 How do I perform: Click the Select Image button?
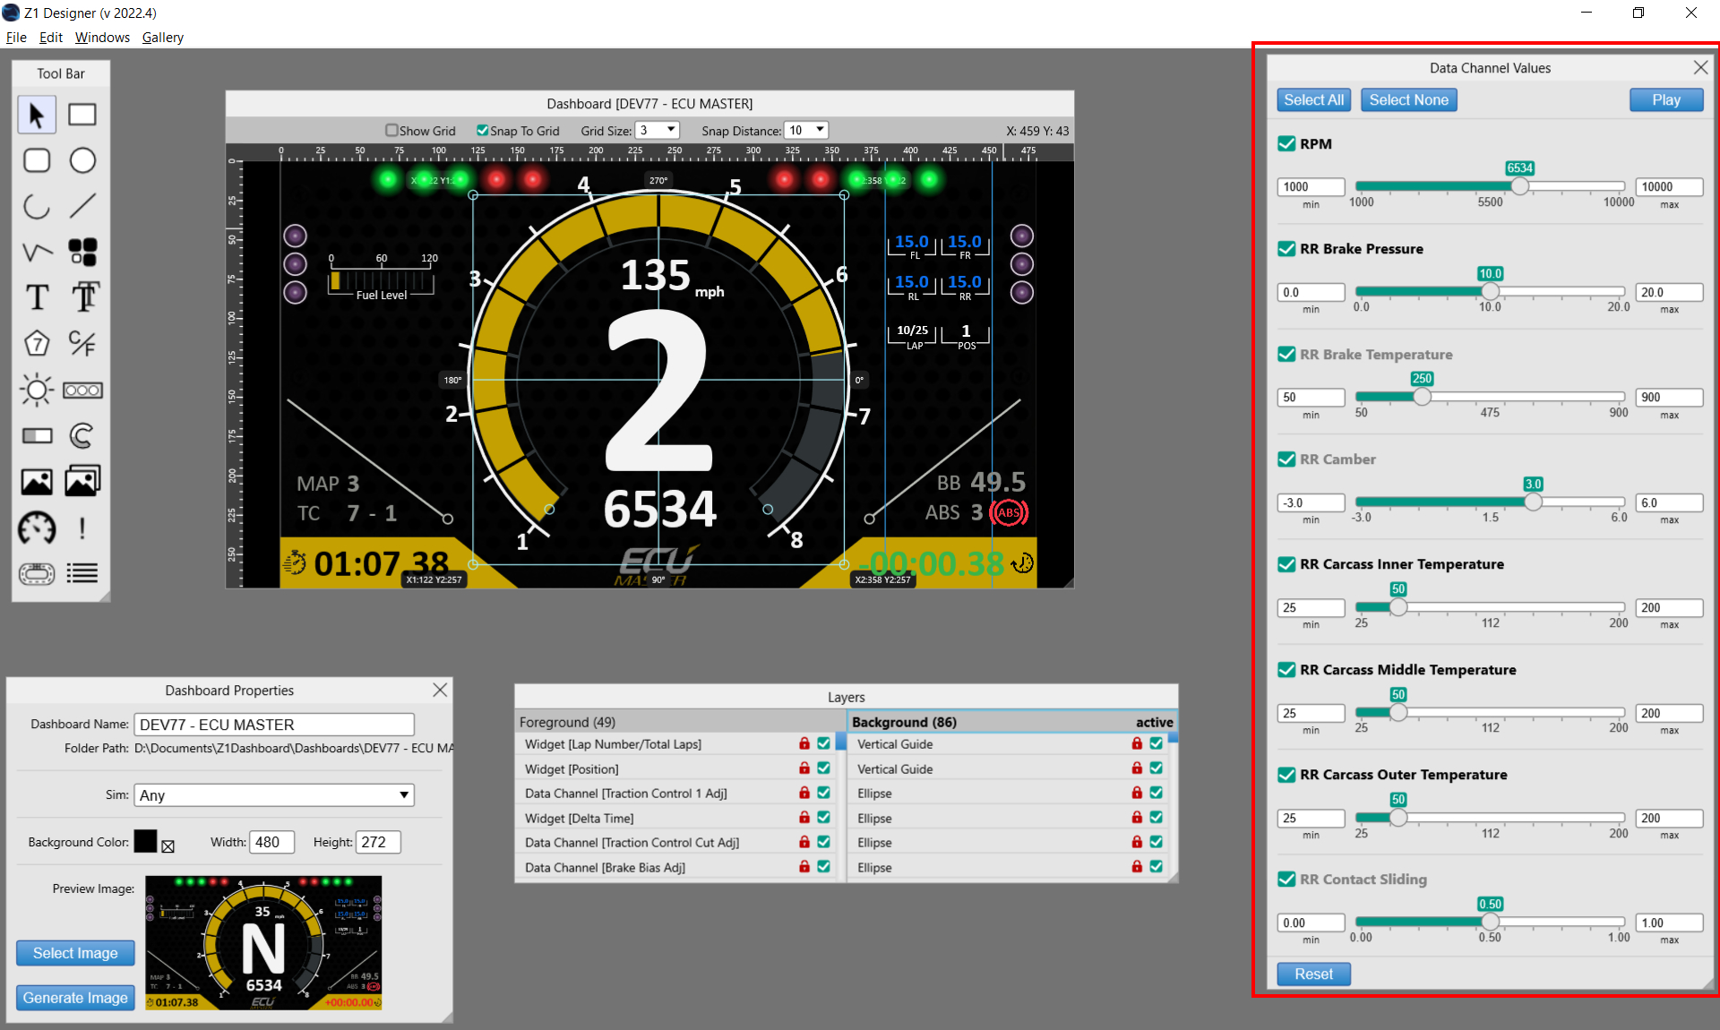[x=75, y=953]
